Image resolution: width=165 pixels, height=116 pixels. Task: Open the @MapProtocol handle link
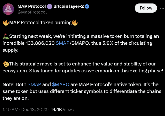[32, 12]
